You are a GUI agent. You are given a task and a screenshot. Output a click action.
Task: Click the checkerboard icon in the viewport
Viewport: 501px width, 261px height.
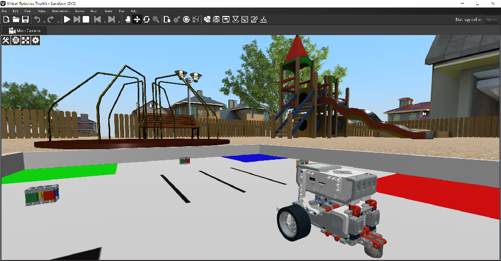point(26,40)
